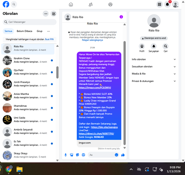
Task: Open Anies Martha conversation
Action: click(28, 96)
